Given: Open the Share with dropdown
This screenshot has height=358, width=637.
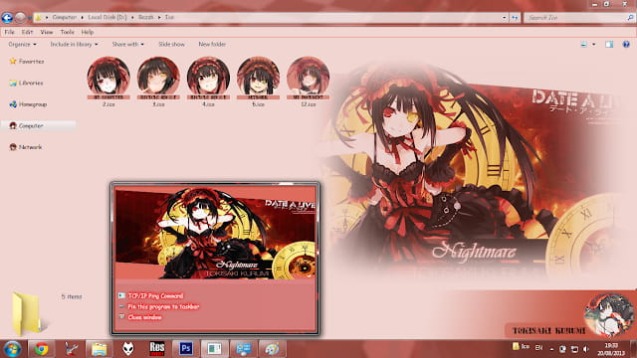Looking at the screenshot, I should (128, 44).
